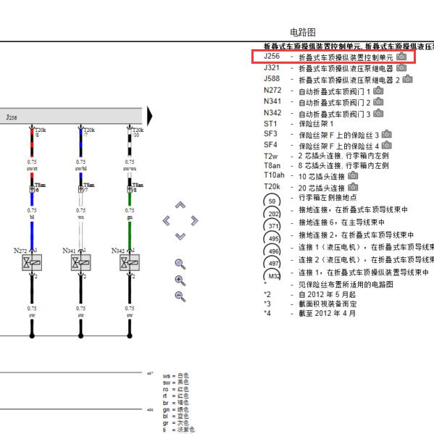This screenshot has width=434, height=434.
Task: Select the N341 valve symbol in the diagram
Action: [80, 262]
